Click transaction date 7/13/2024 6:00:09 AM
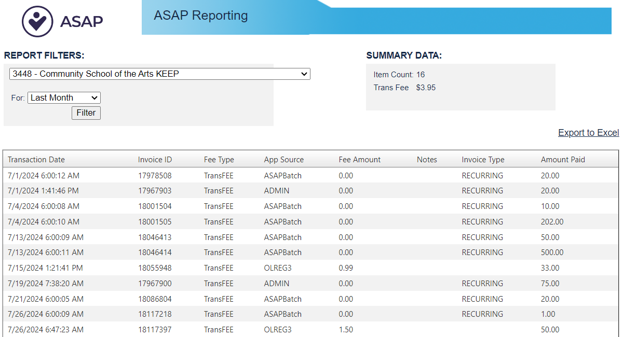 (46, 237)
